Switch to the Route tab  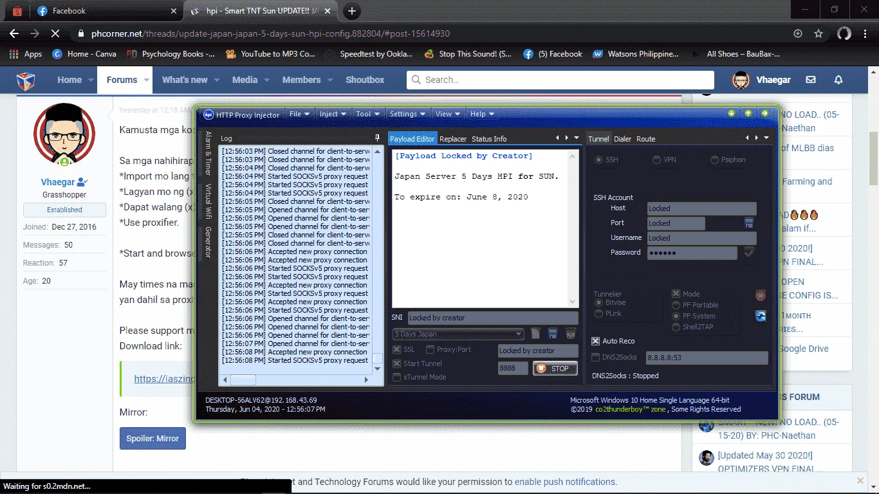coord(645,139)
